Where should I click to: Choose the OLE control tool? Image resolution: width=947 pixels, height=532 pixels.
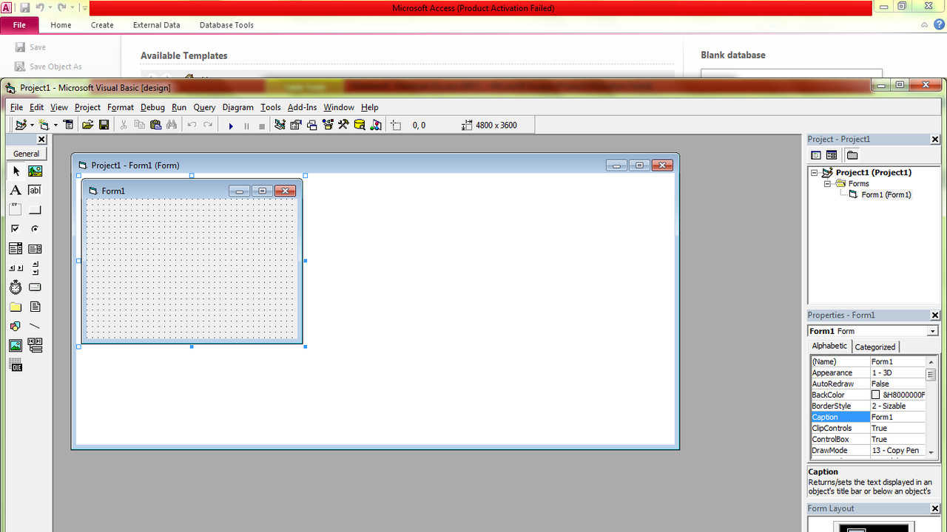(x=16, y=365)
